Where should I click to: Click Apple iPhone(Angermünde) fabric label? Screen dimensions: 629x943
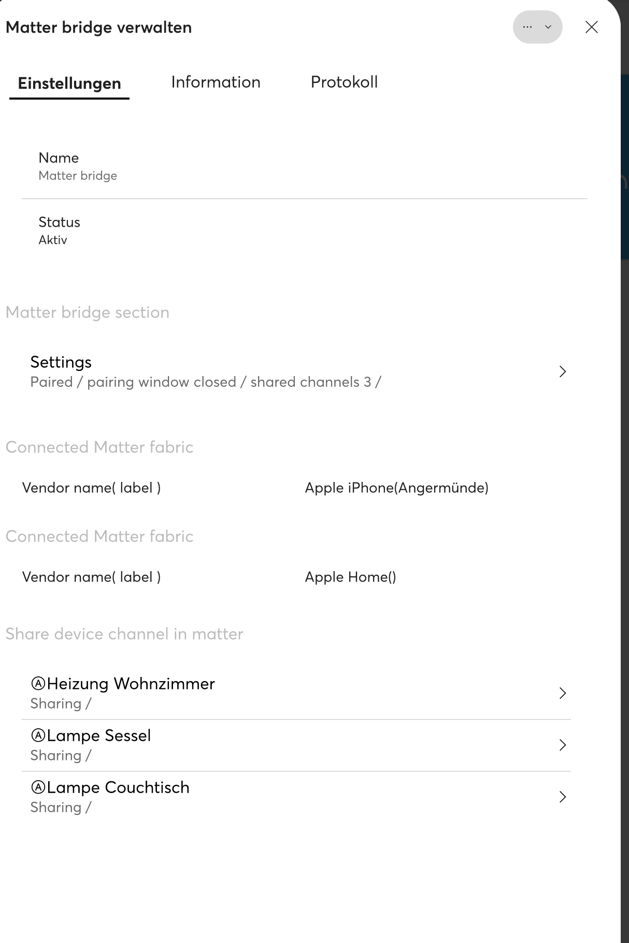(396, 488)
